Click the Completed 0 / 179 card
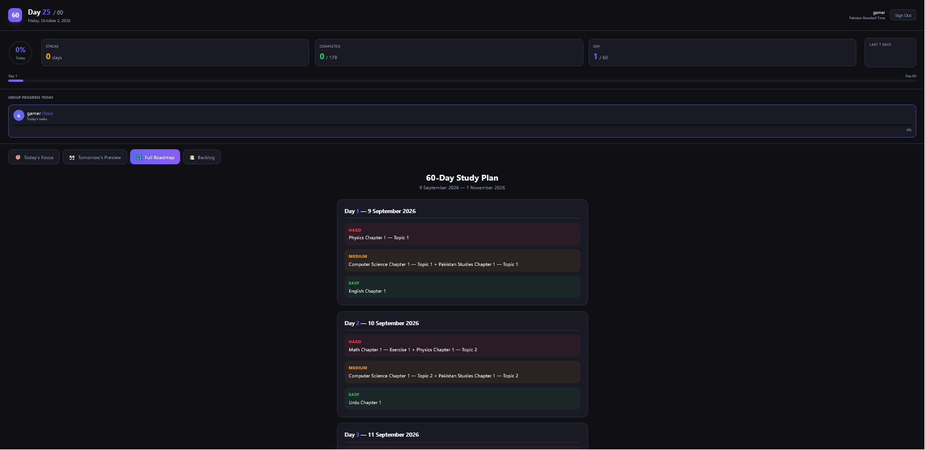 [x=449, y=52]
